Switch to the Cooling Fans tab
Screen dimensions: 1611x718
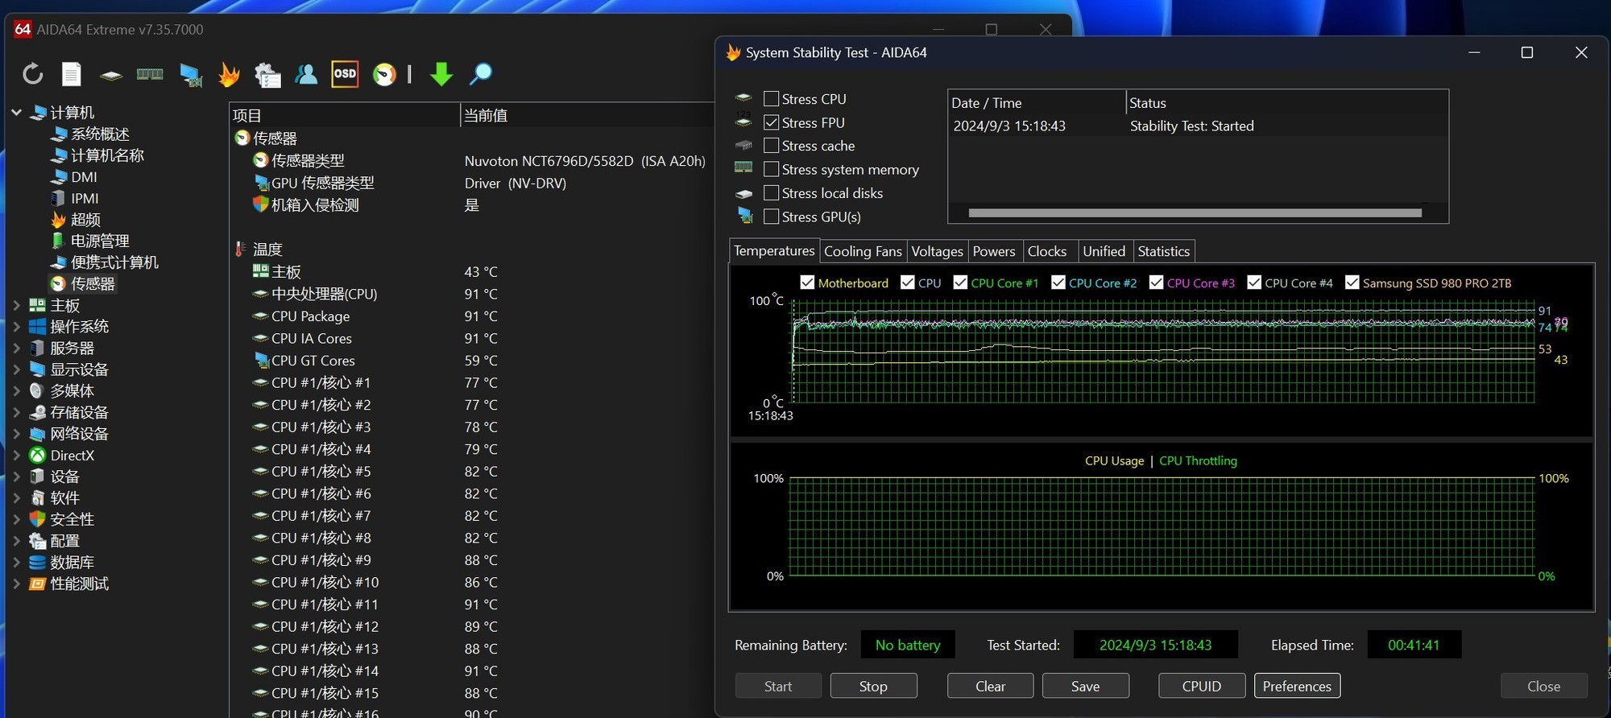[863, 251]
